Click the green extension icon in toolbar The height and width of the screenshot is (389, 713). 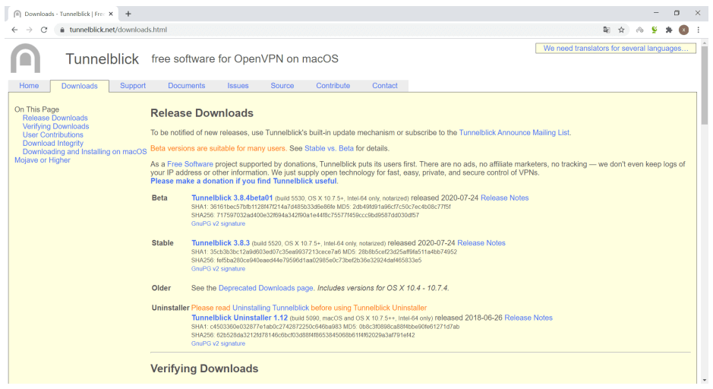[x=655, y=30]
